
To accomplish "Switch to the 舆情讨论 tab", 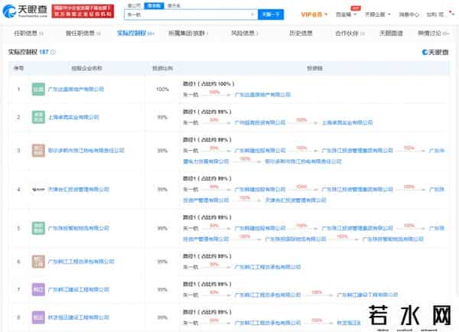I will tap(433, 34).
